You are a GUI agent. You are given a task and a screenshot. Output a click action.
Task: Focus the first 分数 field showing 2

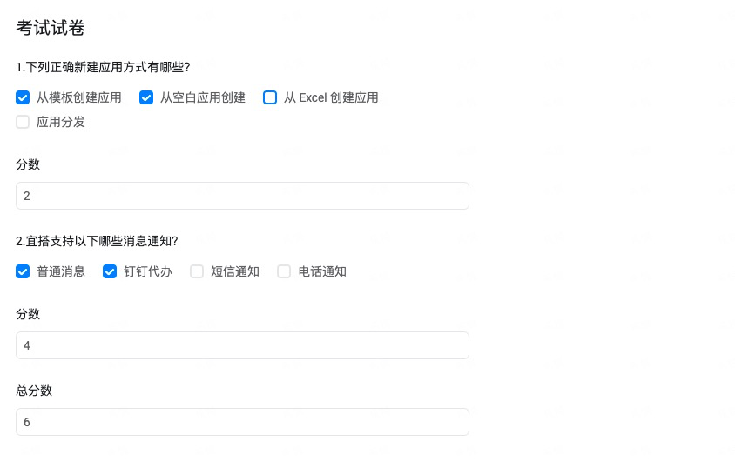pos(242,196)
